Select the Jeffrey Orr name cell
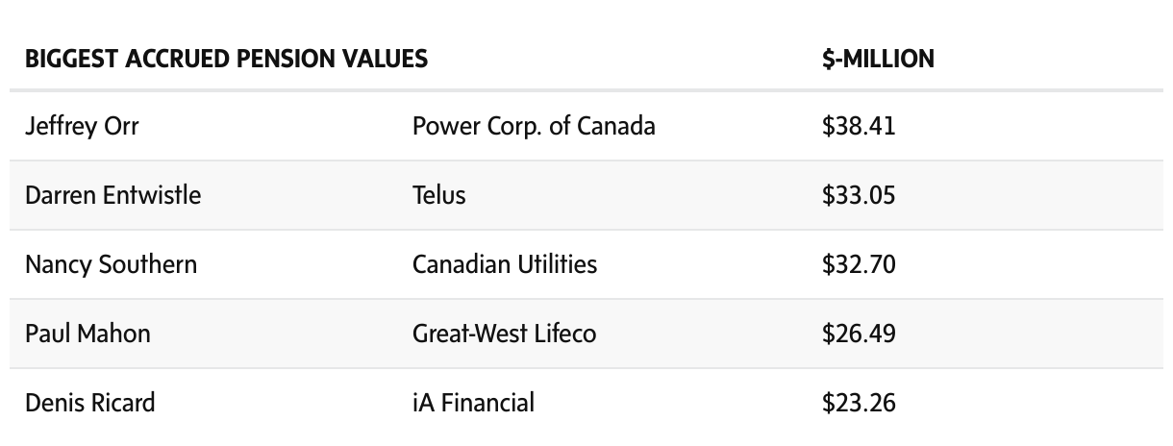The width and height of the screenshot is (1173, 446). click(82, 126)
